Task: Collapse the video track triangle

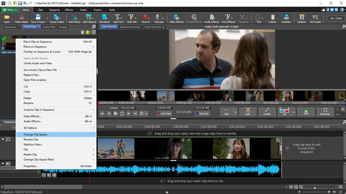Action: 3,139
